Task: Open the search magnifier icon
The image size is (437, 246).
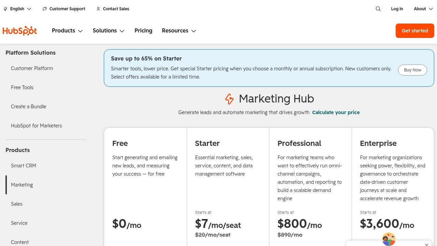Action: [x=378, y=9]
